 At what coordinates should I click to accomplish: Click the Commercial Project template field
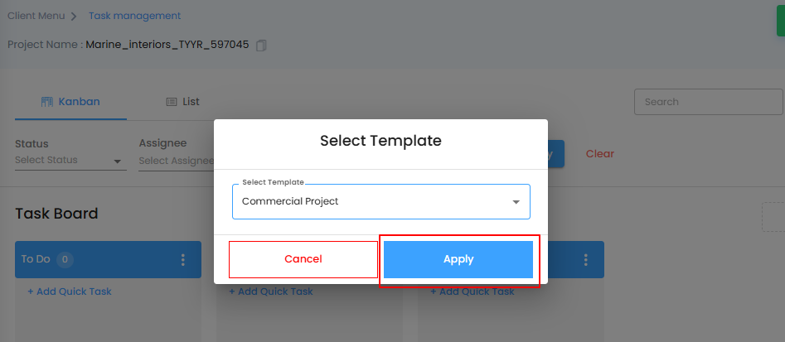click(x=373, y=201)
